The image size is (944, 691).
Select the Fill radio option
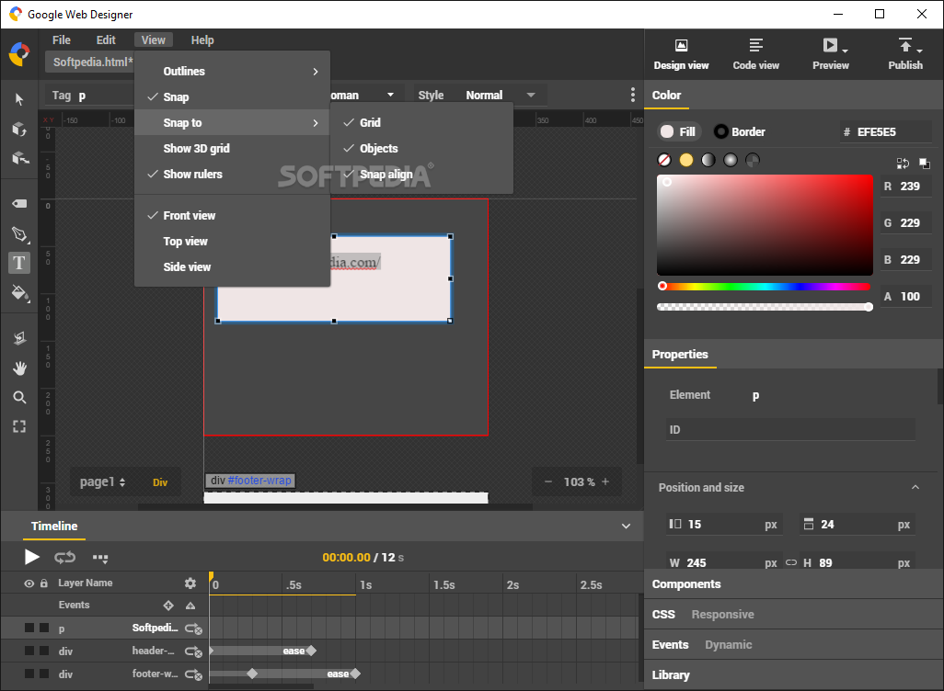point(678,131)
